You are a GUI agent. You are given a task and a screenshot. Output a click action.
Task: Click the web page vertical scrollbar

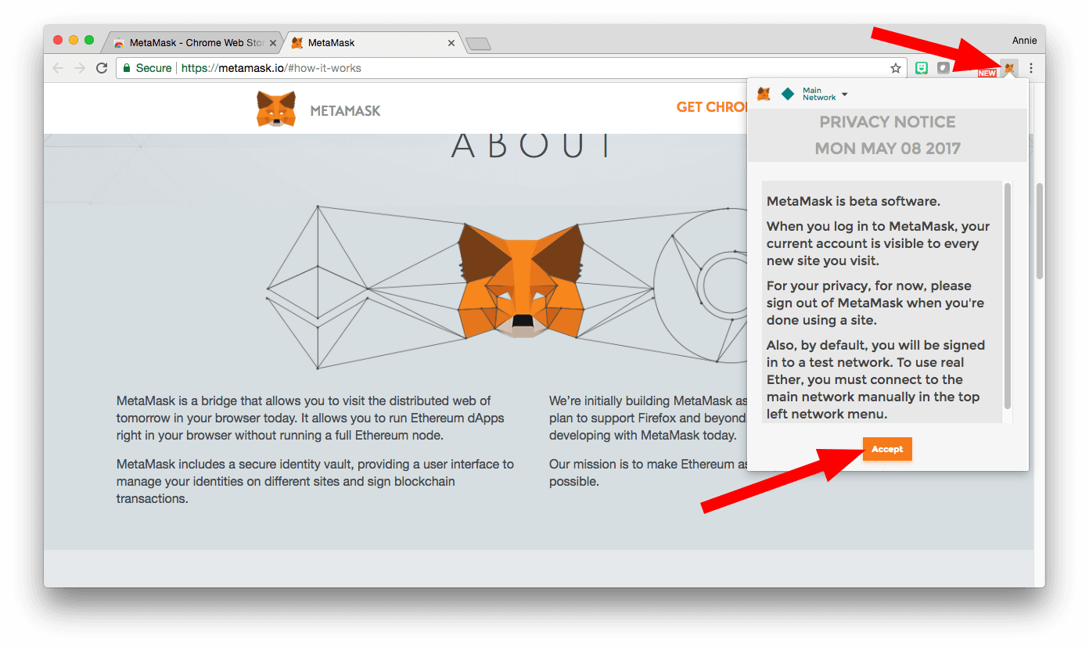click(x=1039, y=232)
